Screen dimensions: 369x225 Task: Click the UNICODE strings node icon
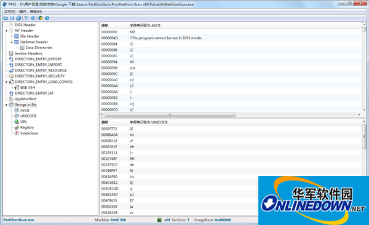tap(17, 116)
